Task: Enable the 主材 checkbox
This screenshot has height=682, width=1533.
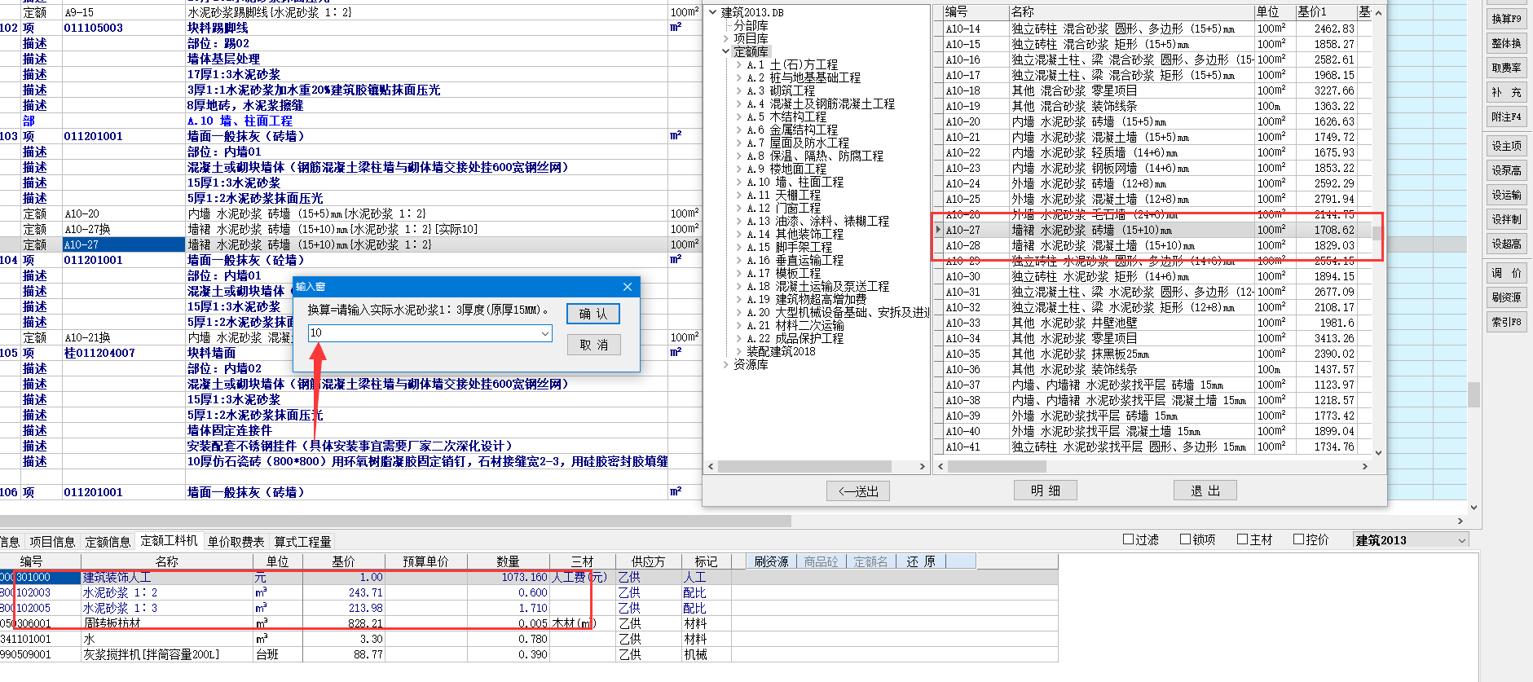Action: pyautogui.click(x=1243, y=539)
